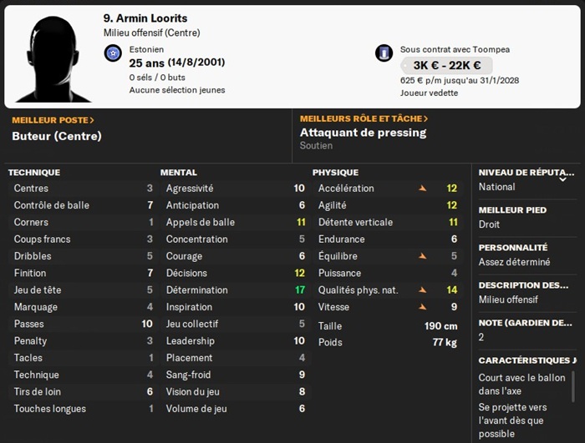Click the Qualités phys. nat. trend arrow

[x=423, y=290]
